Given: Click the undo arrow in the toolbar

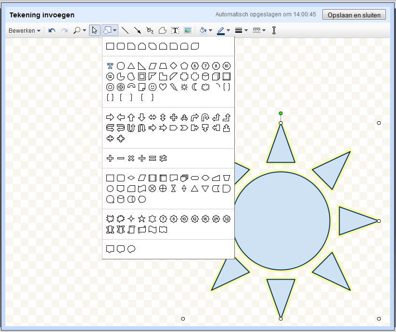Looking at the screenshot, I should click(52, 30).
